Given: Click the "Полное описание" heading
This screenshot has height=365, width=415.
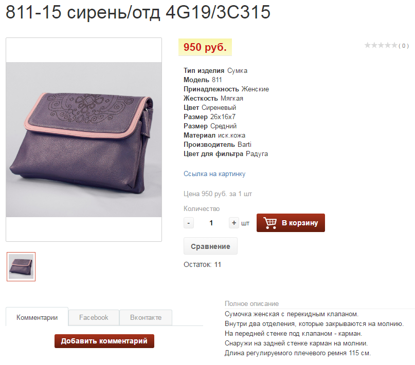Looking at the screenshot, I should tap(251, 304).
